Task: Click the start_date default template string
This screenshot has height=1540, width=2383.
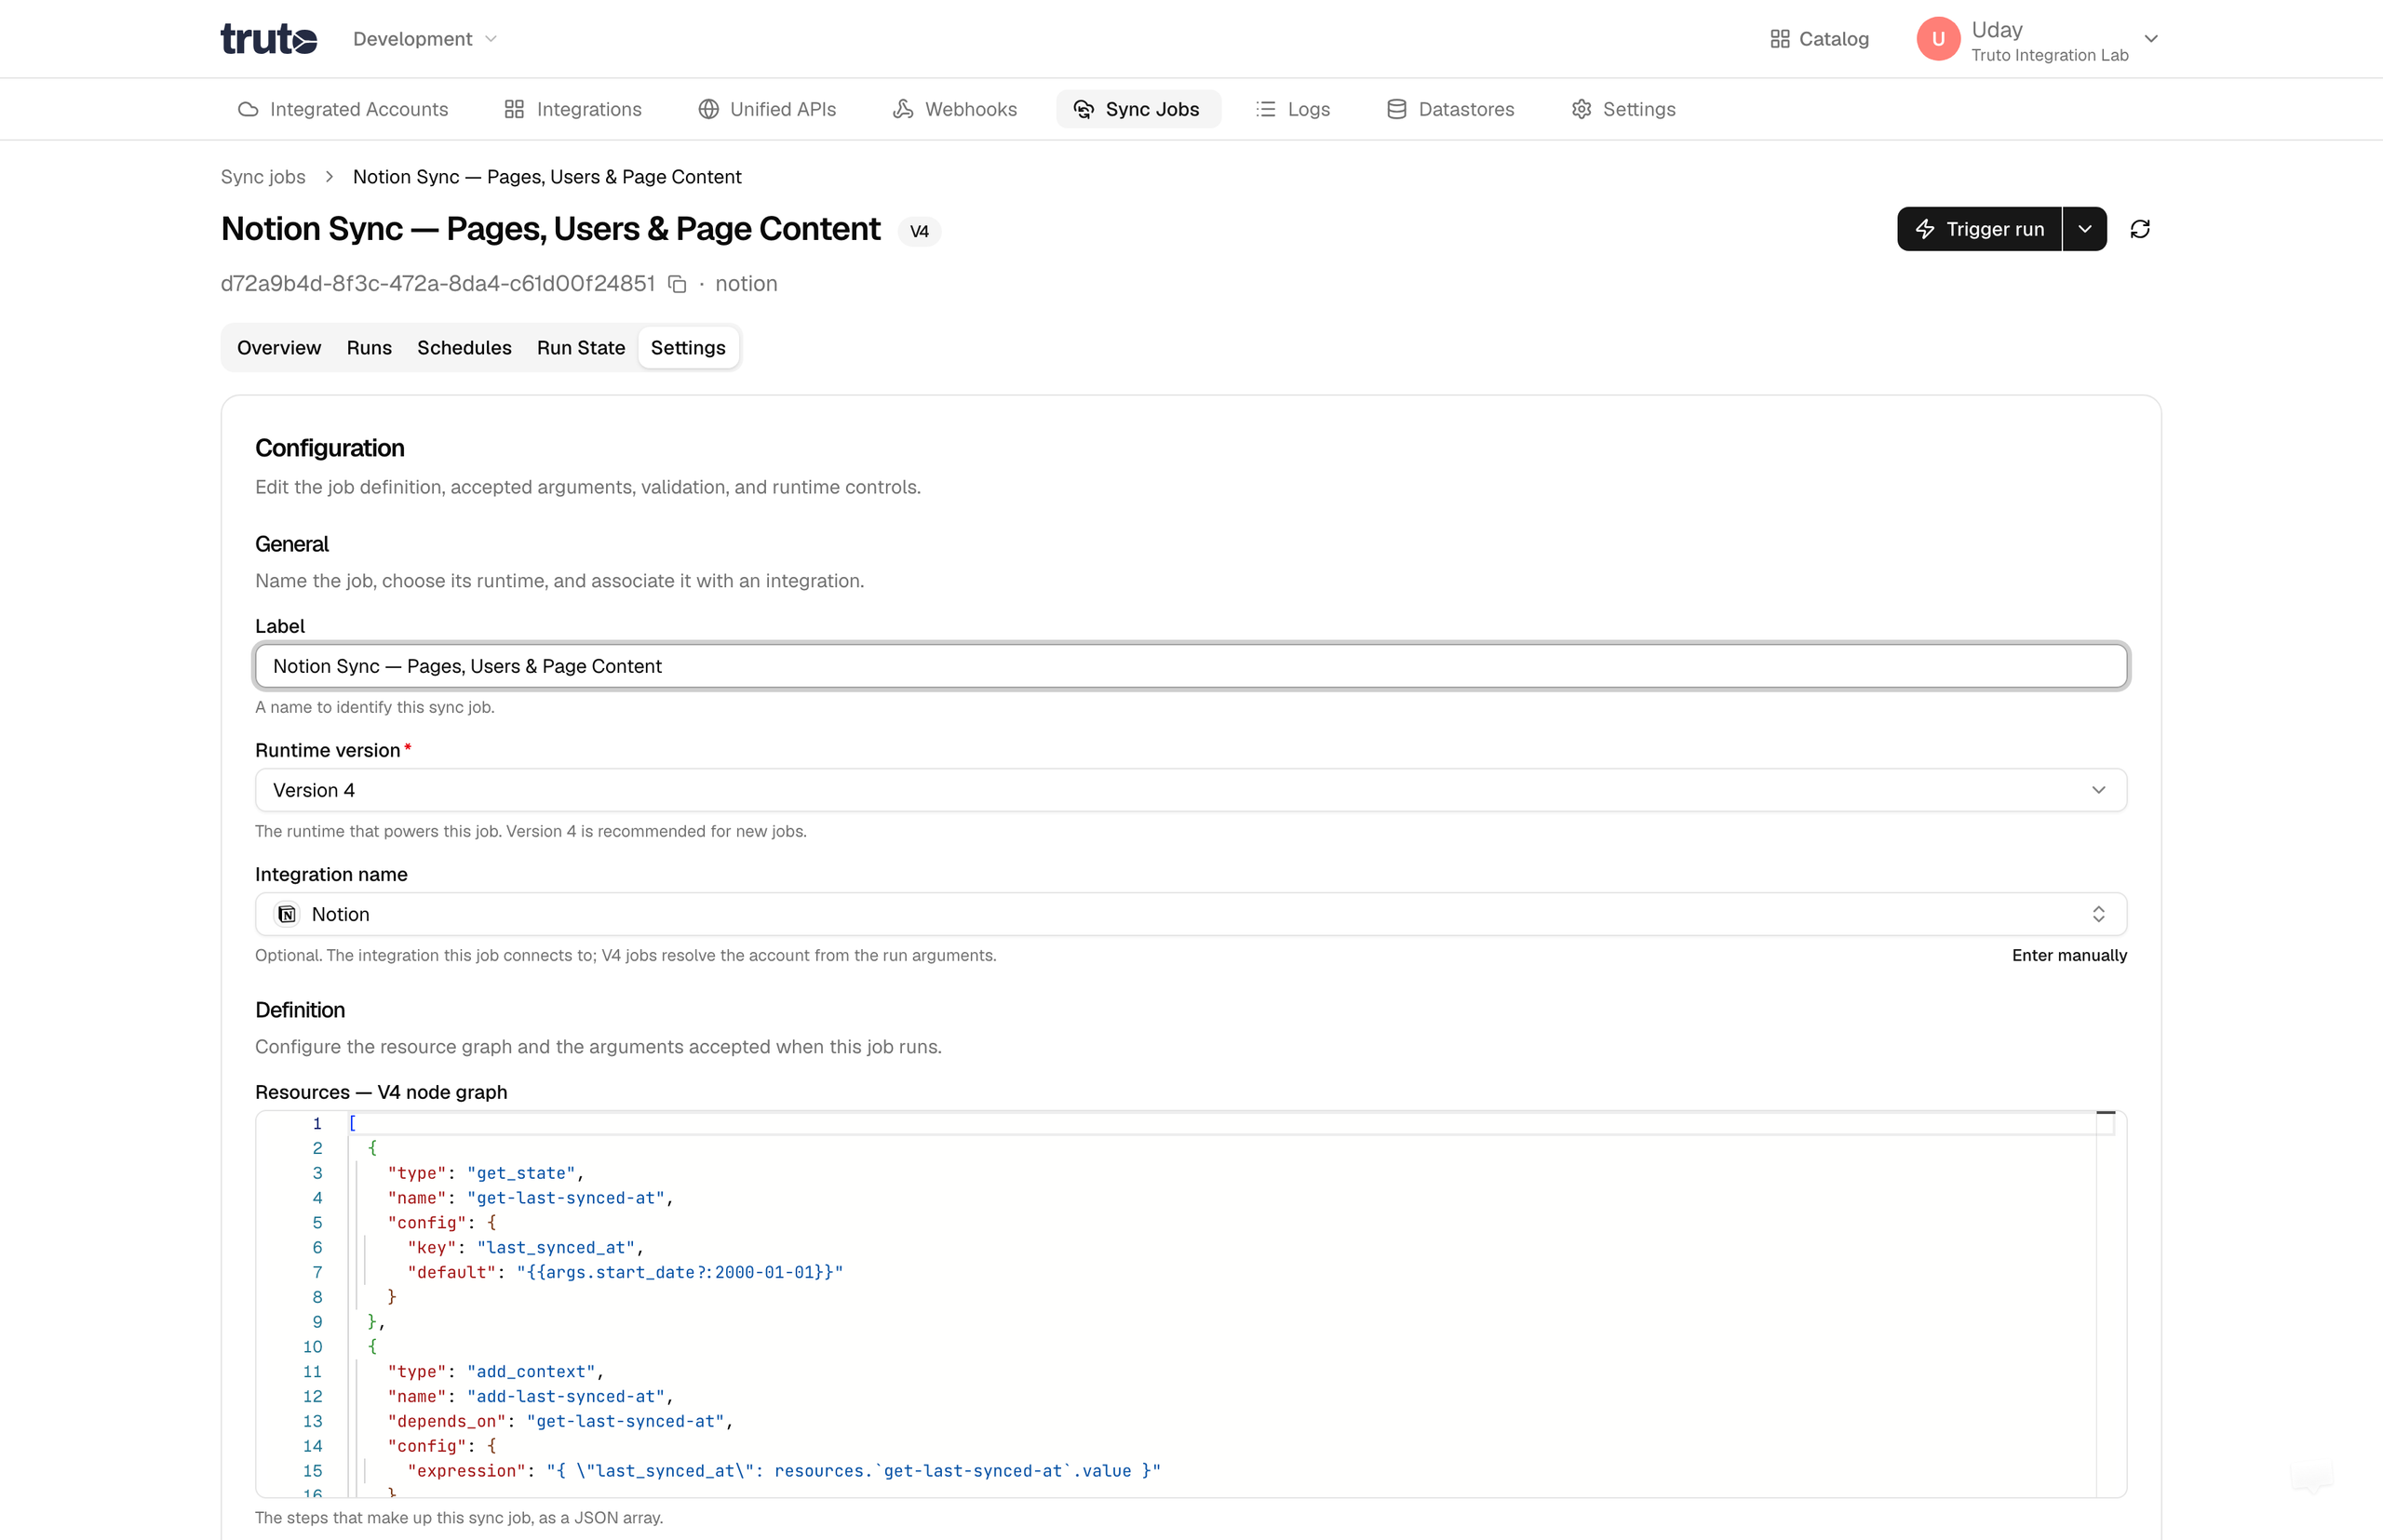Action: pyautogui.click(x=680, y=1272)
